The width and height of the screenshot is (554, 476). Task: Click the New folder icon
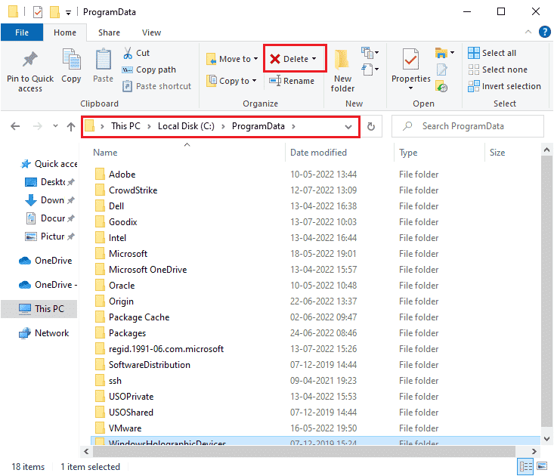[x=342, y=59]
